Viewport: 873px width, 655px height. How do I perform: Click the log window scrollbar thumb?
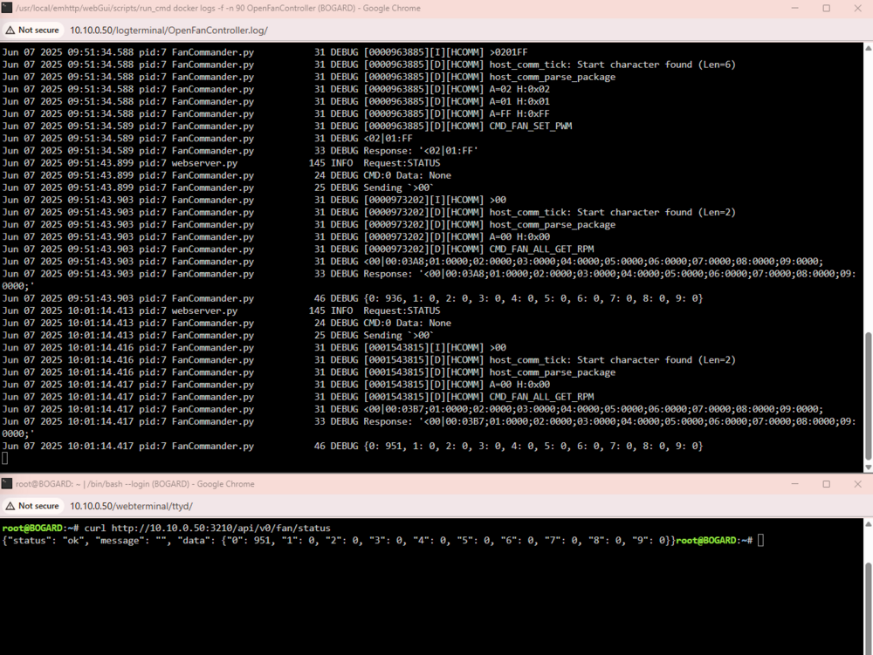(x=868, y=396)
